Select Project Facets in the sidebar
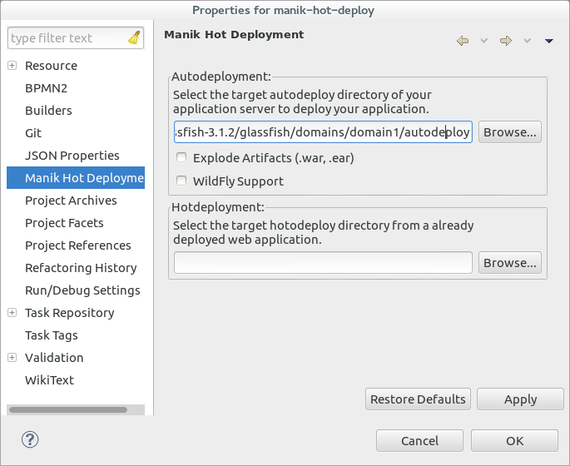 click(64, 223)
